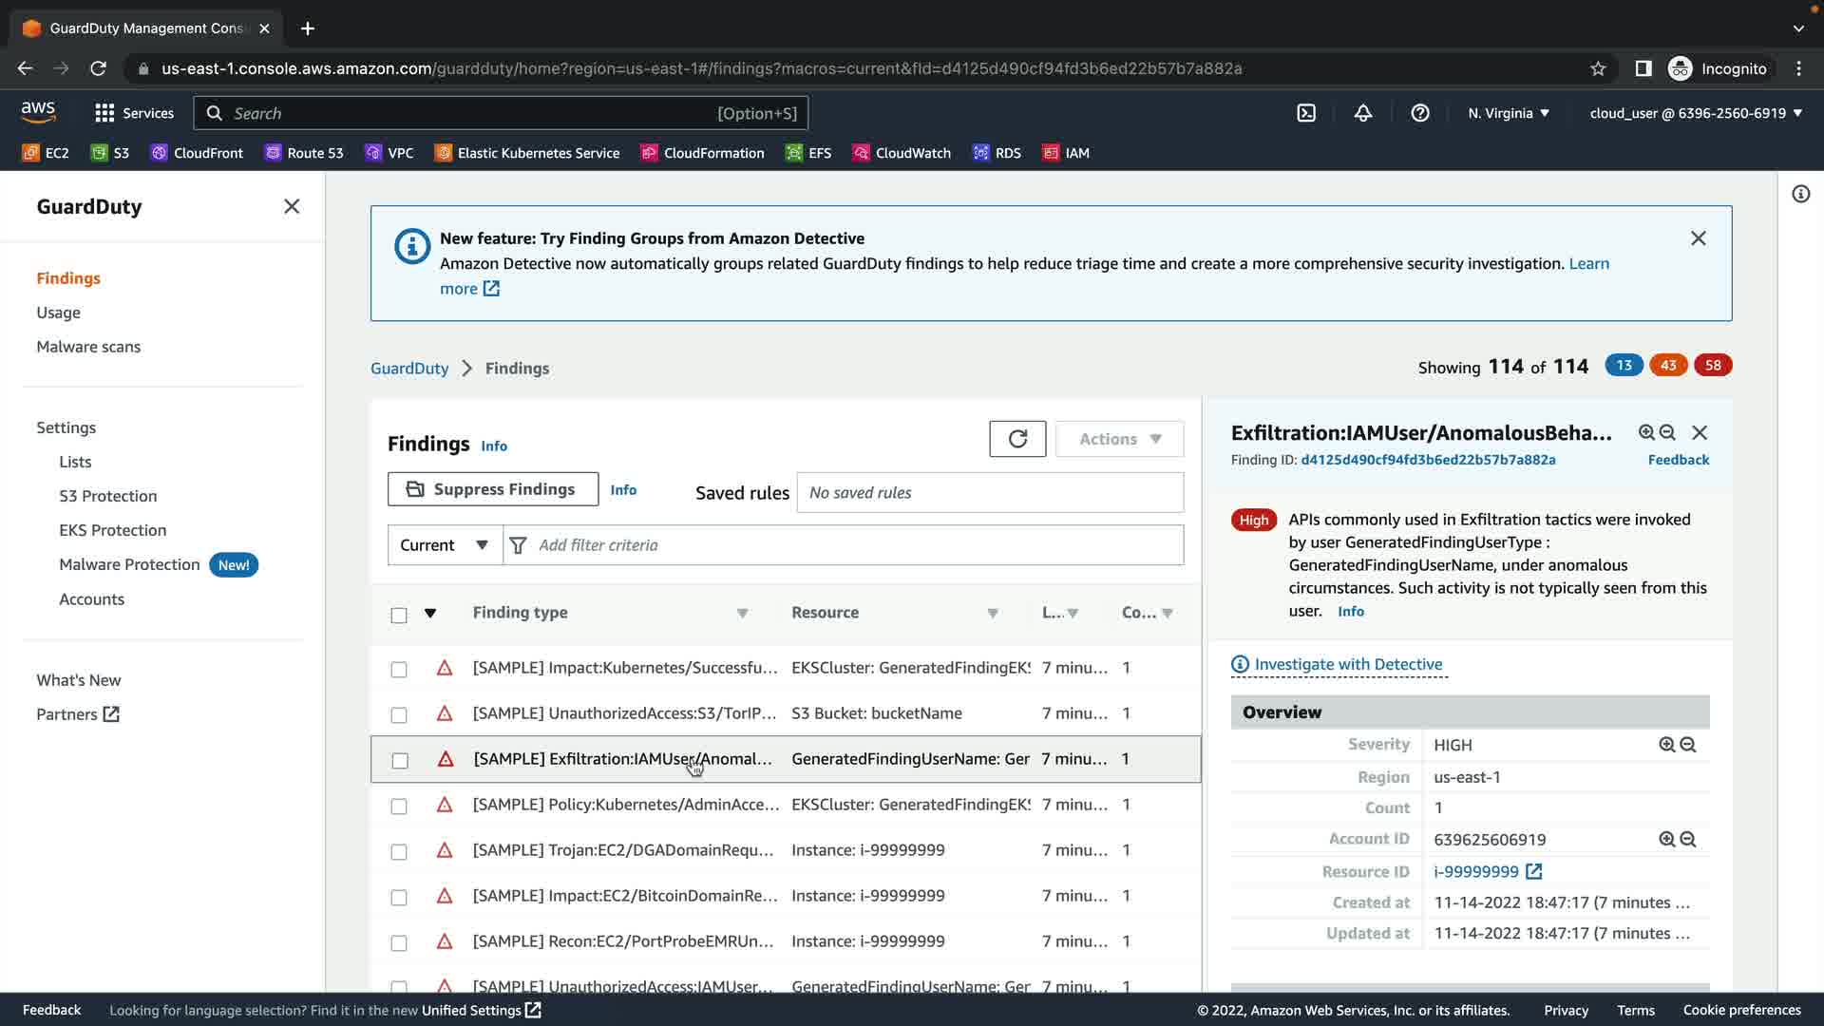The image size is (1824, 1026).
Task: Open AWS CloudShell icon in top bar
Action: (1306, 113)
